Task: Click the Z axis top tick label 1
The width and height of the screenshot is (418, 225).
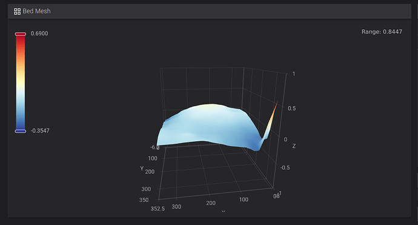Action: point(294,74)
